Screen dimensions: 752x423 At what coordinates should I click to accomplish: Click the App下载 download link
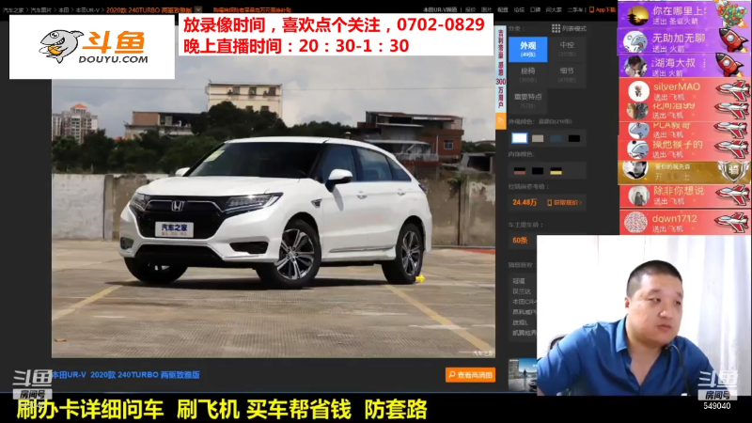[603, 9]
